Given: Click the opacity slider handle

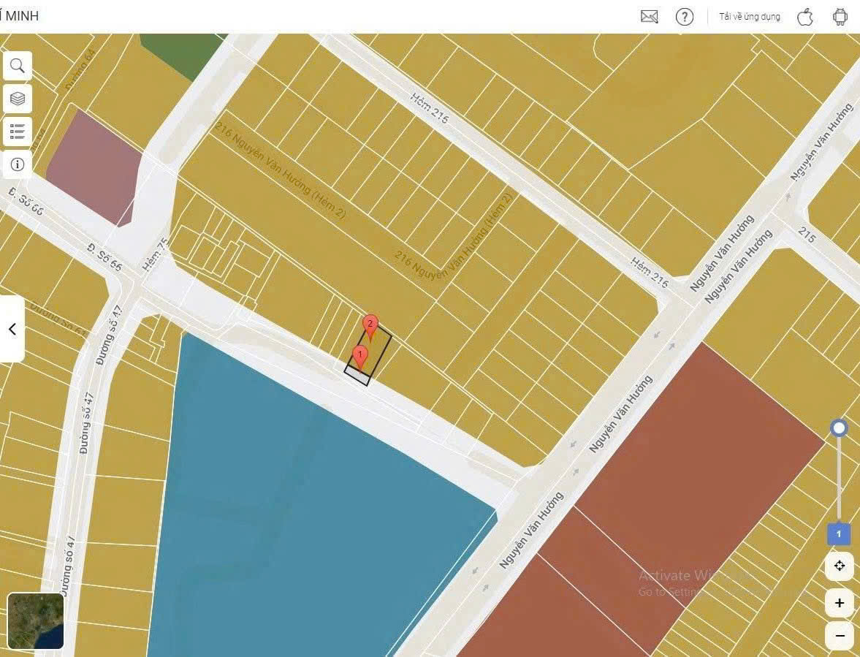Looking at the screenshot, I should point(839,428).
